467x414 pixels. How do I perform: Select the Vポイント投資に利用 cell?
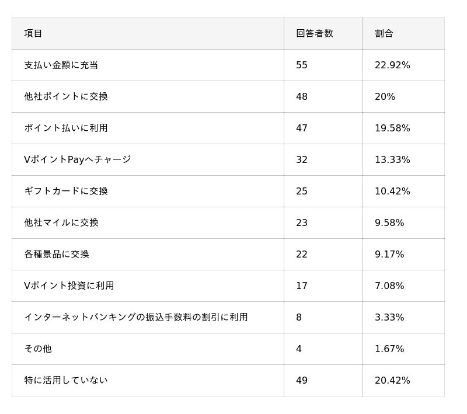coord(69,286)
